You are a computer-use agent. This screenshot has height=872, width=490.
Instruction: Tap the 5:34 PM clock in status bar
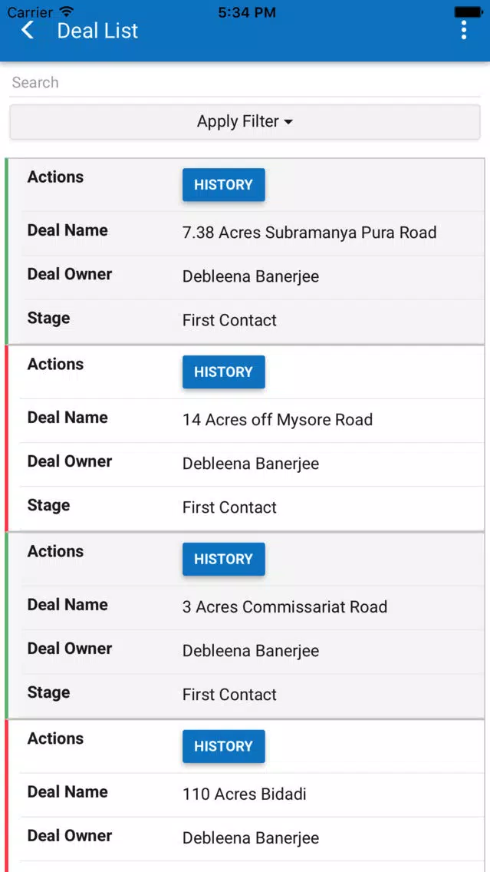tap(247, 12)
